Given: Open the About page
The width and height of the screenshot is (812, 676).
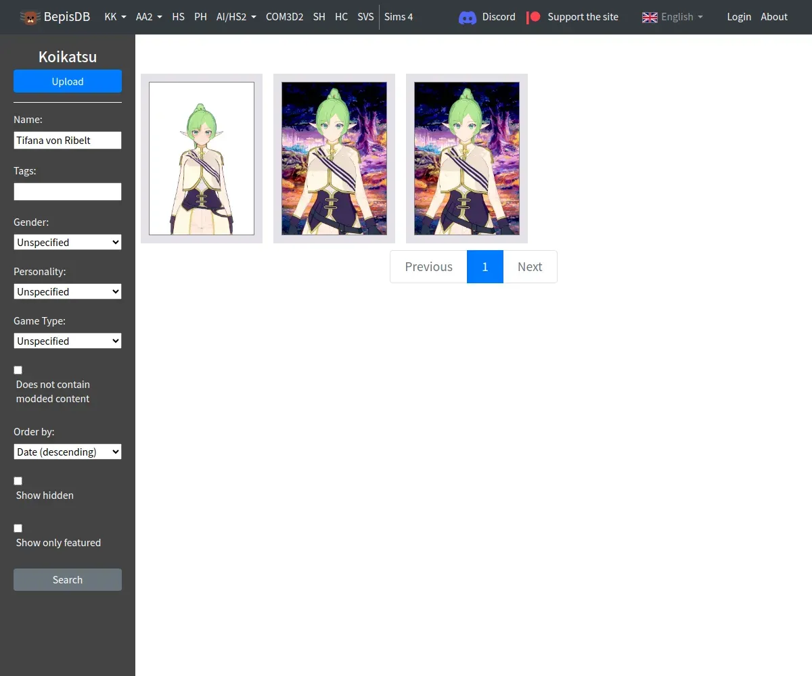Looking at the screenshot, I should (774, 17).
